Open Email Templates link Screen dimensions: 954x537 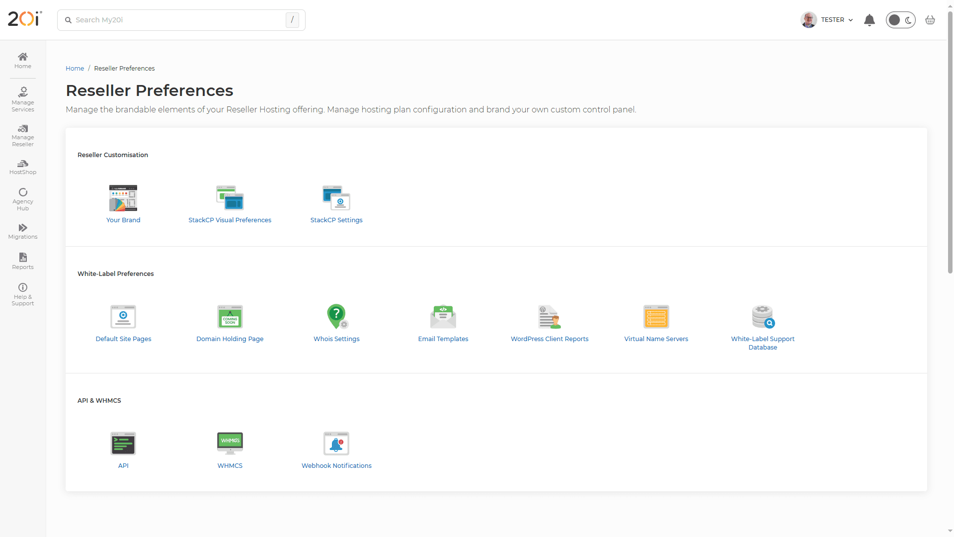pos(443,339)
